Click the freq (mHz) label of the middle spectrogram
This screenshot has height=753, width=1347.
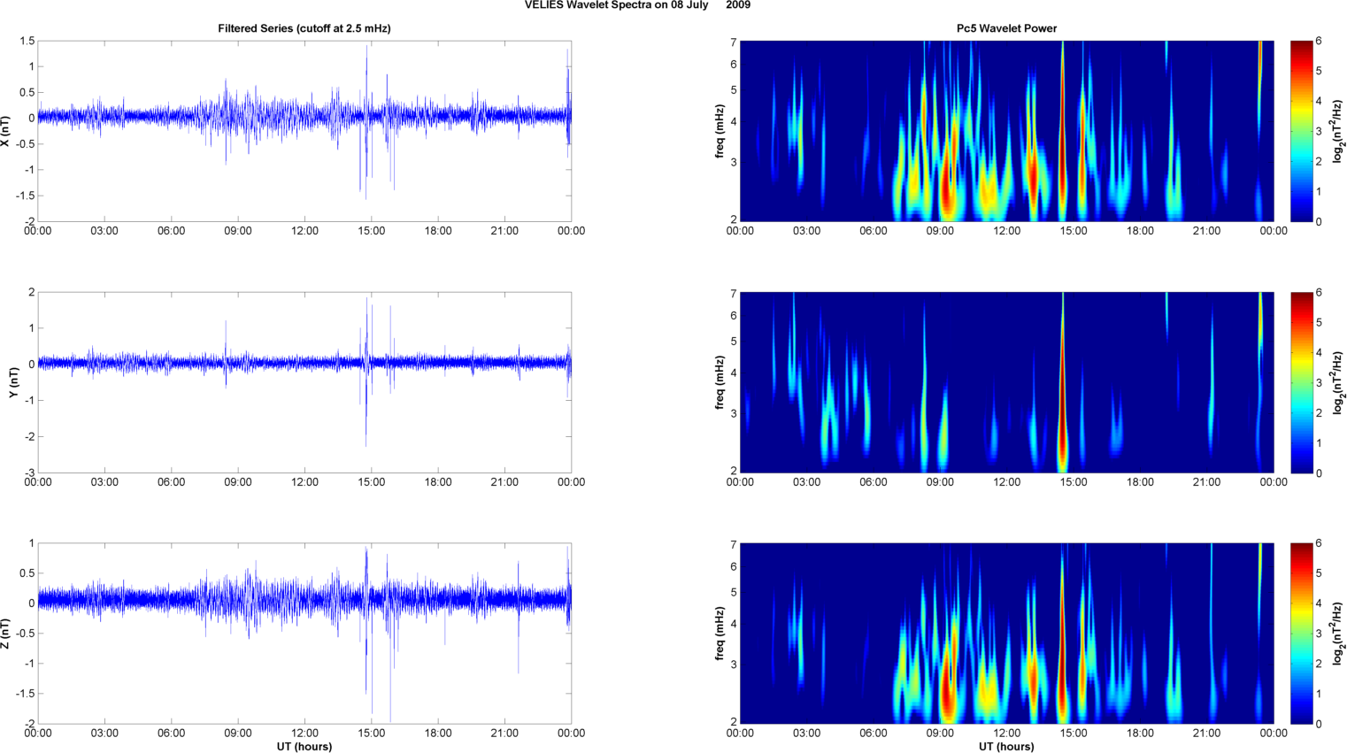click(x=720, y=382)
